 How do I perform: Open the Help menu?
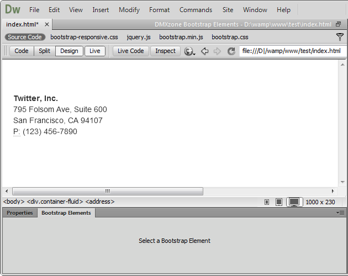(283, 10)
